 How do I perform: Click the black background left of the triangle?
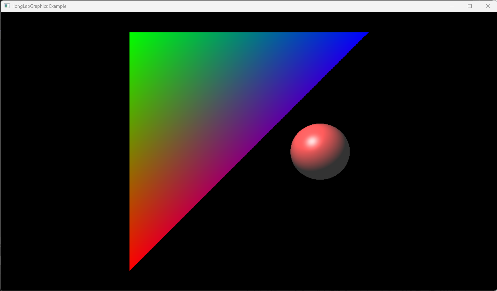(x=65, y=151)
